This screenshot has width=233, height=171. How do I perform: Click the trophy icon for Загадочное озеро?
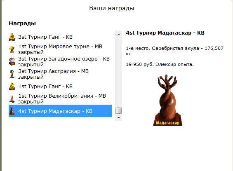pos(12,62)
